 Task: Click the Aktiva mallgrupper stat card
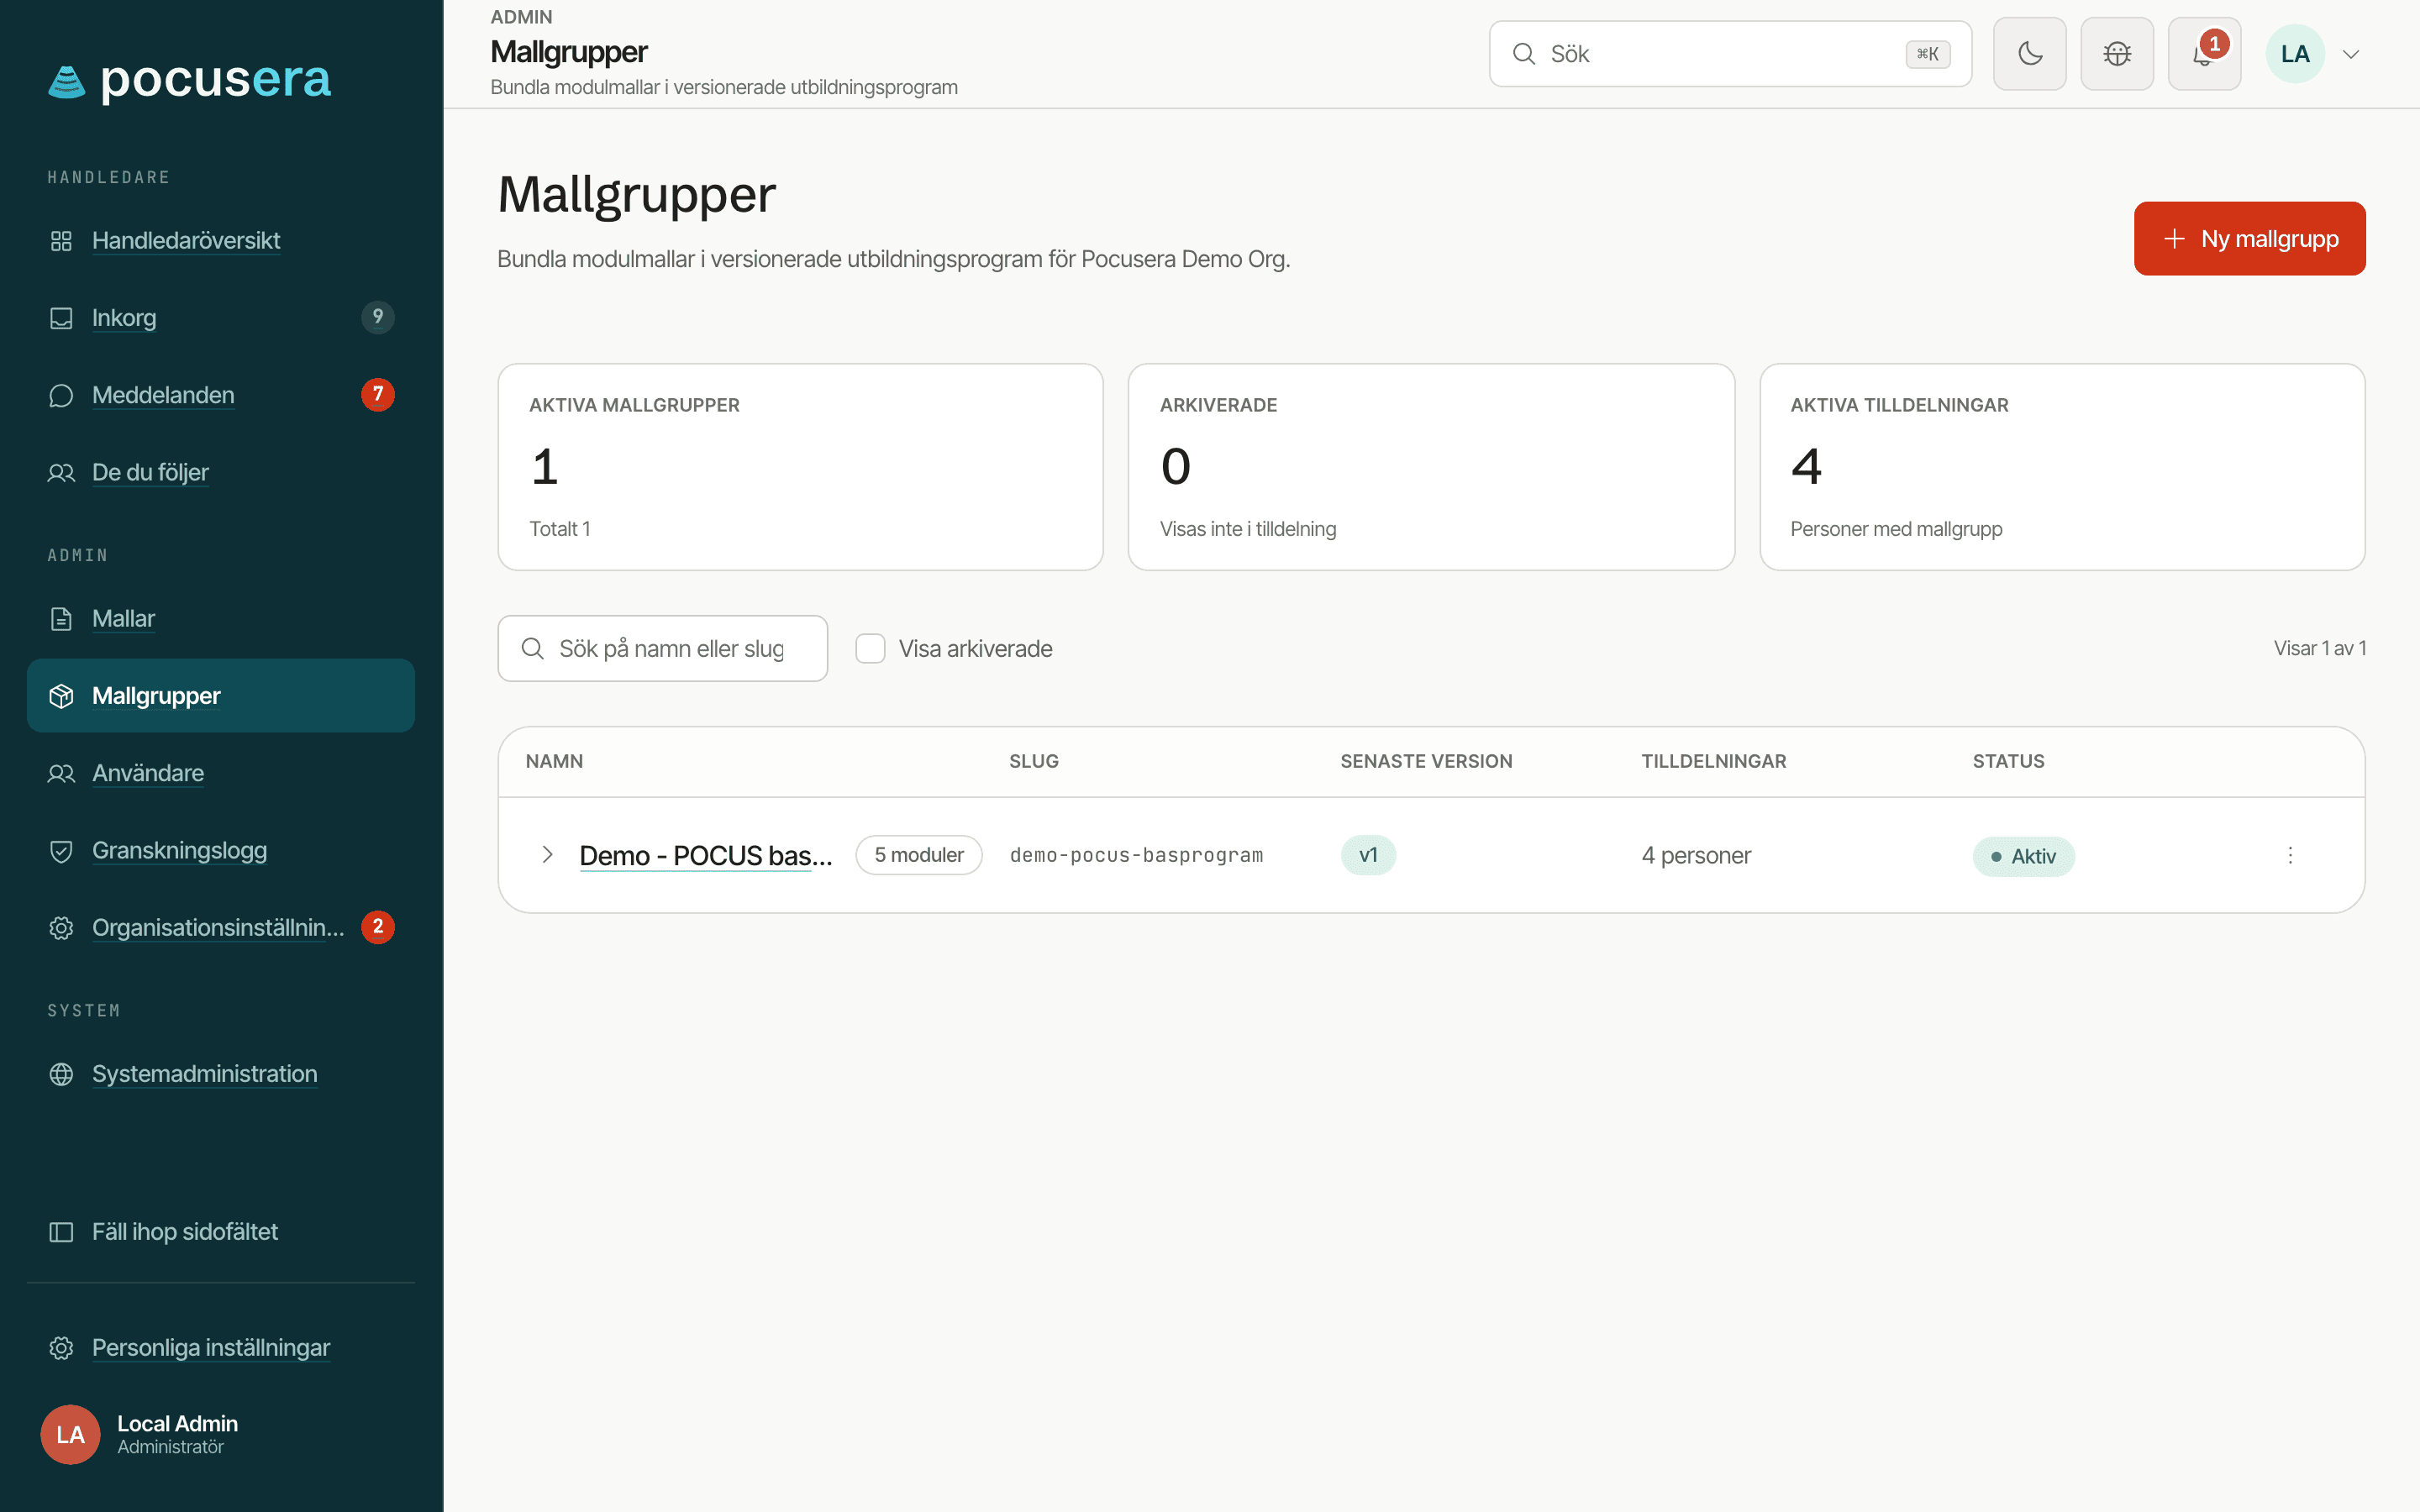coord(801,467)
